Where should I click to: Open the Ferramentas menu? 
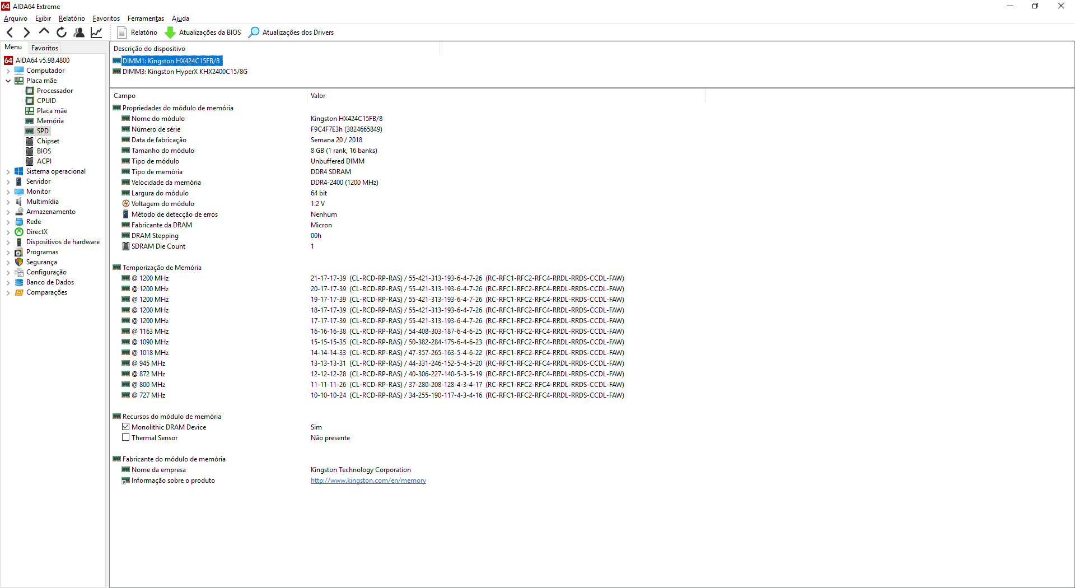(x=146, y=18)
